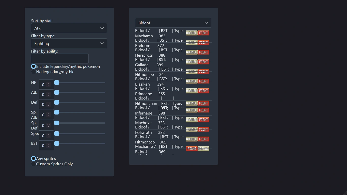Click FIGHT type badge next to Hitmonchan
Screen dimensions: 347x195
(x=203, y=103)
